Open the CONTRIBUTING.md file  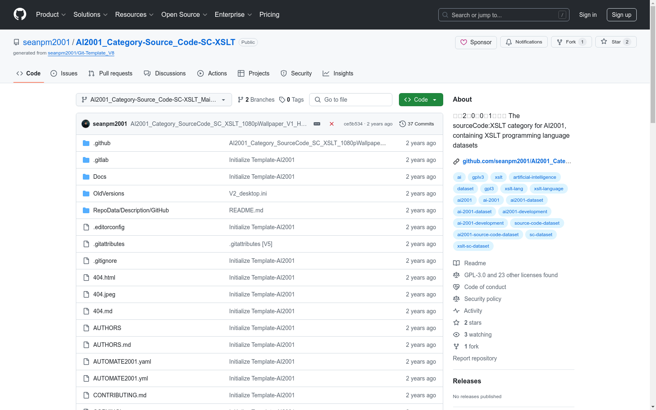(x=120, y=395)
